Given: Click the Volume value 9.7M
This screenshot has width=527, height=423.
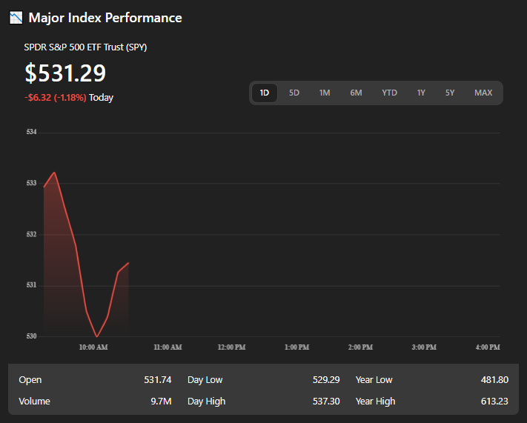Looking at the screenshot, I should tap(161, 402).
